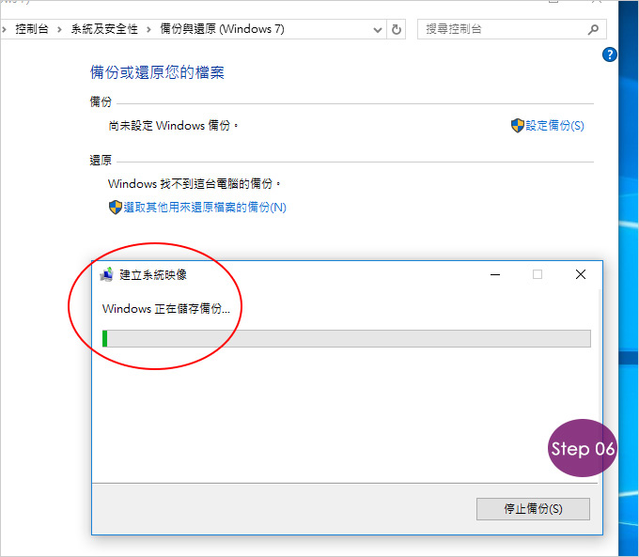Open the address bar history dropdown
The height and width of the screenshot is (557, 639).
click(x=378, y=30)
